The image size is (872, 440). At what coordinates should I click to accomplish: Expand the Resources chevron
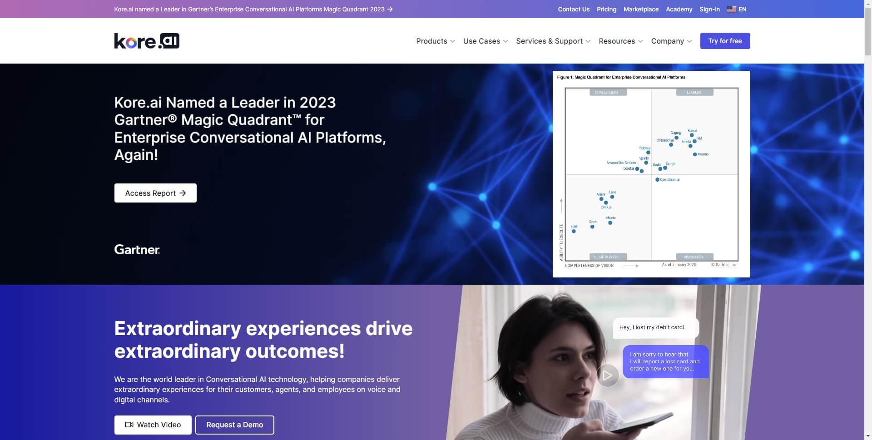point(640,41)
